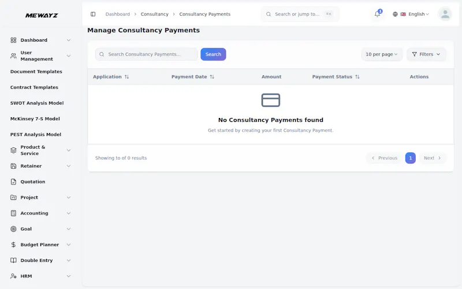
Task: Click the Project icon in sidebar
Action: [x=13, y=197]
